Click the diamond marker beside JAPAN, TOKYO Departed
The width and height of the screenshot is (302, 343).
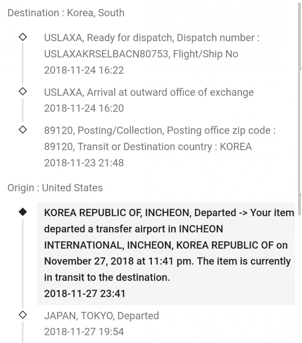click(x=23, y=315)
